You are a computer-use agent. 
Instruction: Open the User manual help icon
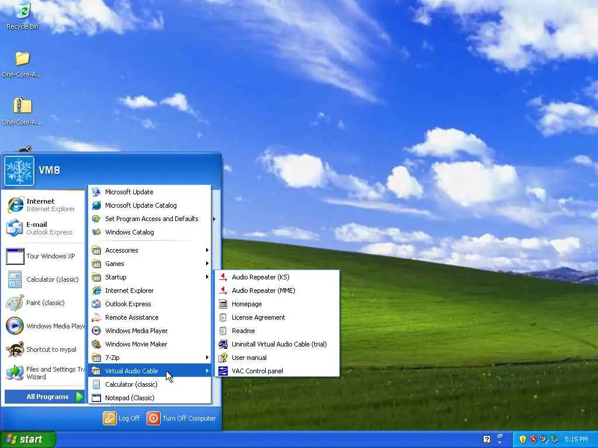click(x=223, y=358)
